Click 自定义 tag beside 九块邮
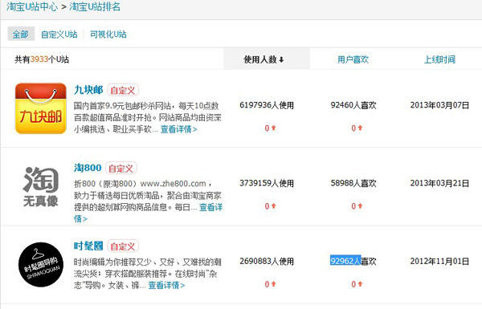Screen dimensions: 482x309 coord(123,91)
